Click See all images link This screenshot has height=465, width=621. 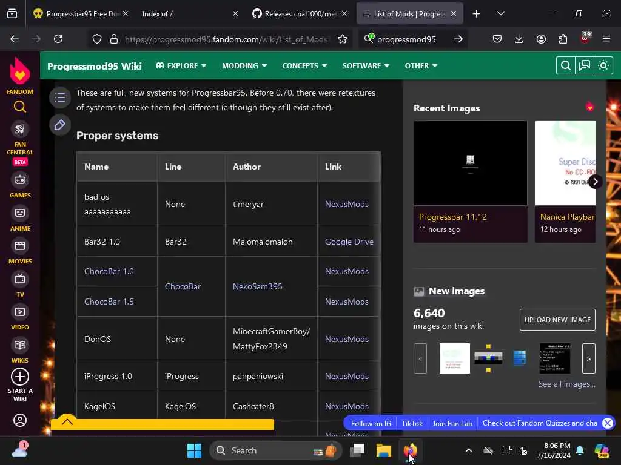pos(567,384)
